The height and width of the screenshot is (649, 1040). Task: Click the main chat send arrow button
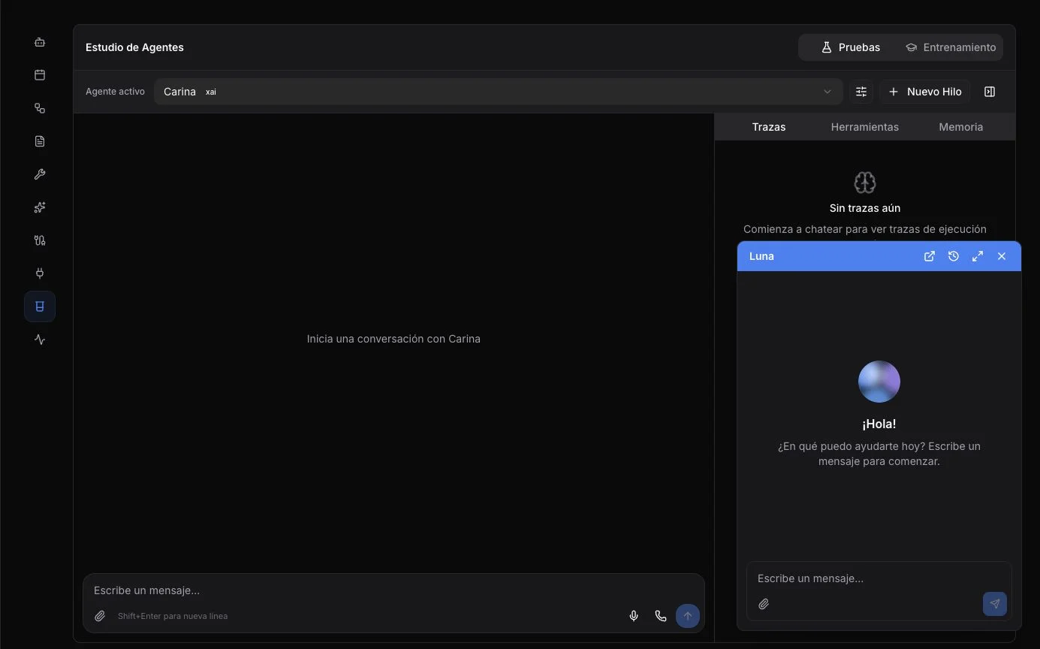tap(688, 616)
